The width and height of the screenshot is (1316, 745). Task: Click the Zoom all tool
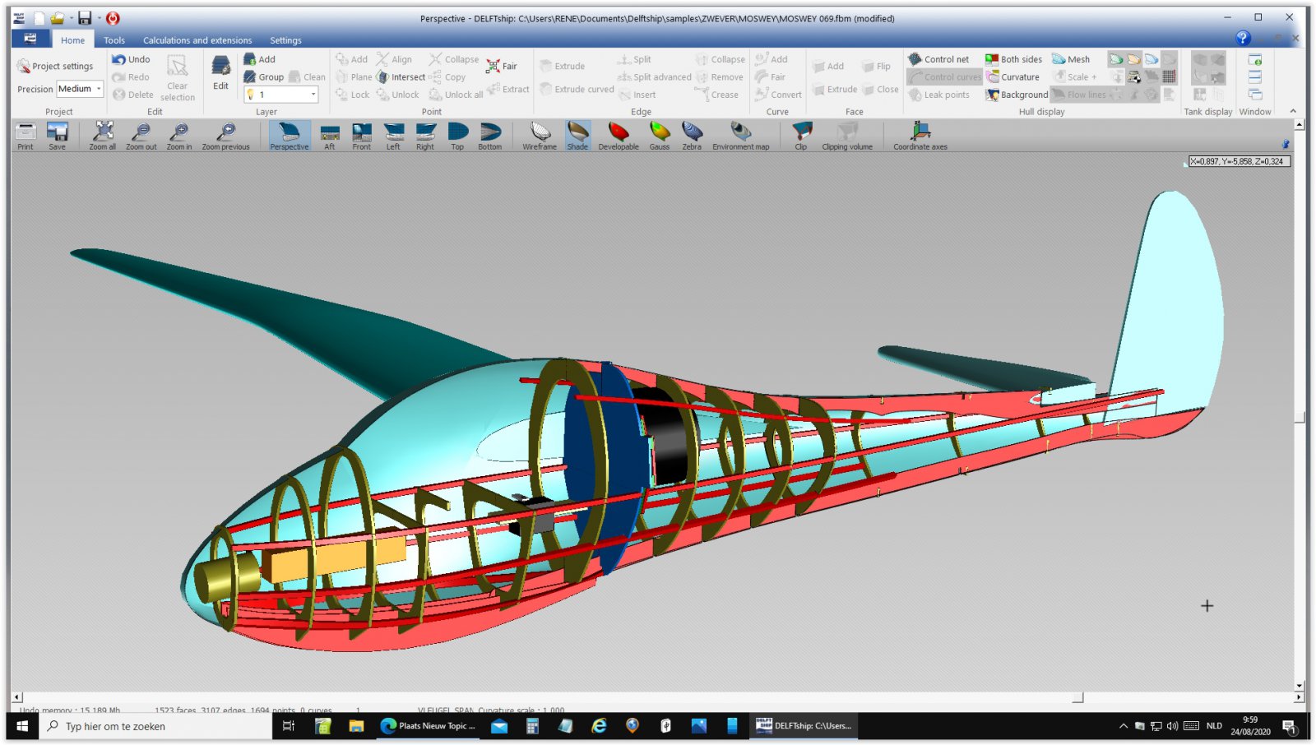pyautogui.click(x=103, y=136)
